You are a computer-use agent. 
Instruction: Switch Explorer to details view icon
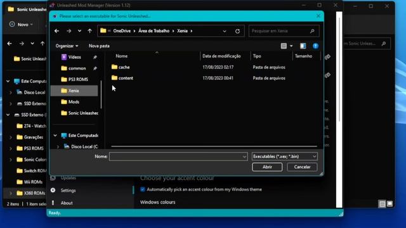382,204
